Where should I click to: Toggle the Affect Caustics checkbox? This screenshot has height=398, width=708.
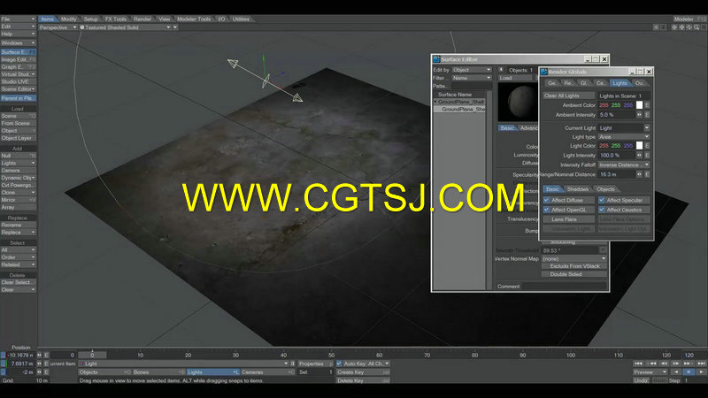[602, 210]
